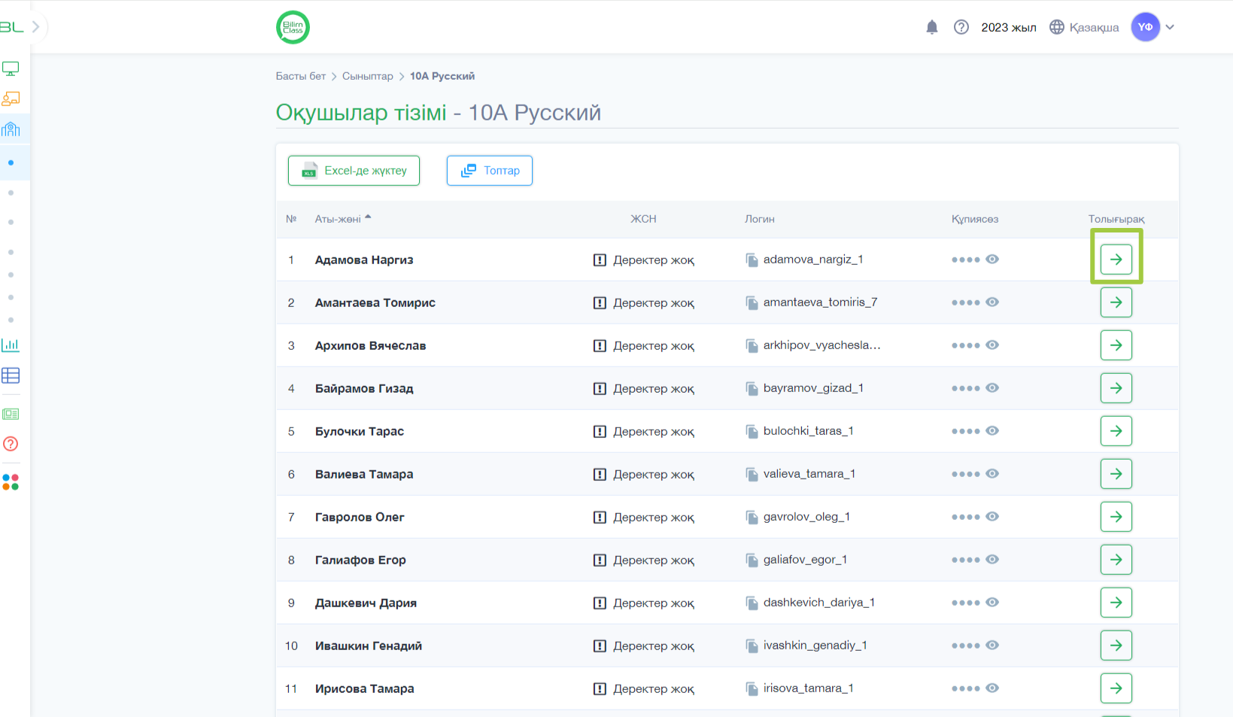Click the Топтар button
Image resolution: width=1233 pixels, height=717 pixels.
pyautogui.click(x=489, y=171)
